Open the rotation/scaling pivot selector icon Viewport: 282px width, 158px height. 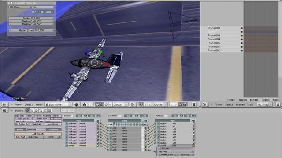[x=85, y=104]
